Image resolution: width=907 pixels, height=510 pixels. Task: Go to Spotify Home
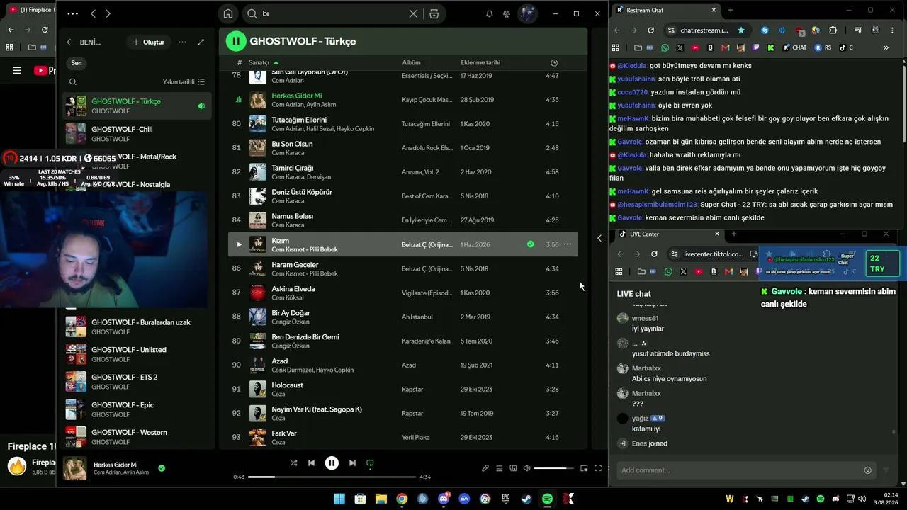[228, 13]
